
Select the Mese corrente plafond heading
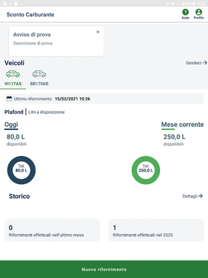[x=182, y=124]
